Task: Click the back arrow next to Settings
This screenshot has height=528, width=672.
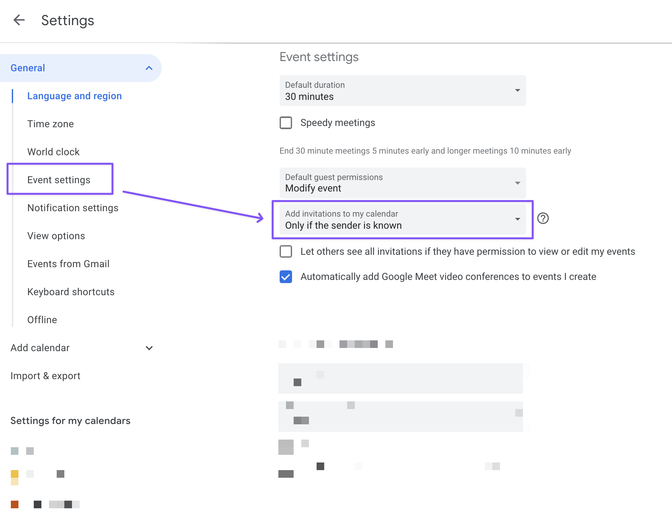Action: pos(19,20)
